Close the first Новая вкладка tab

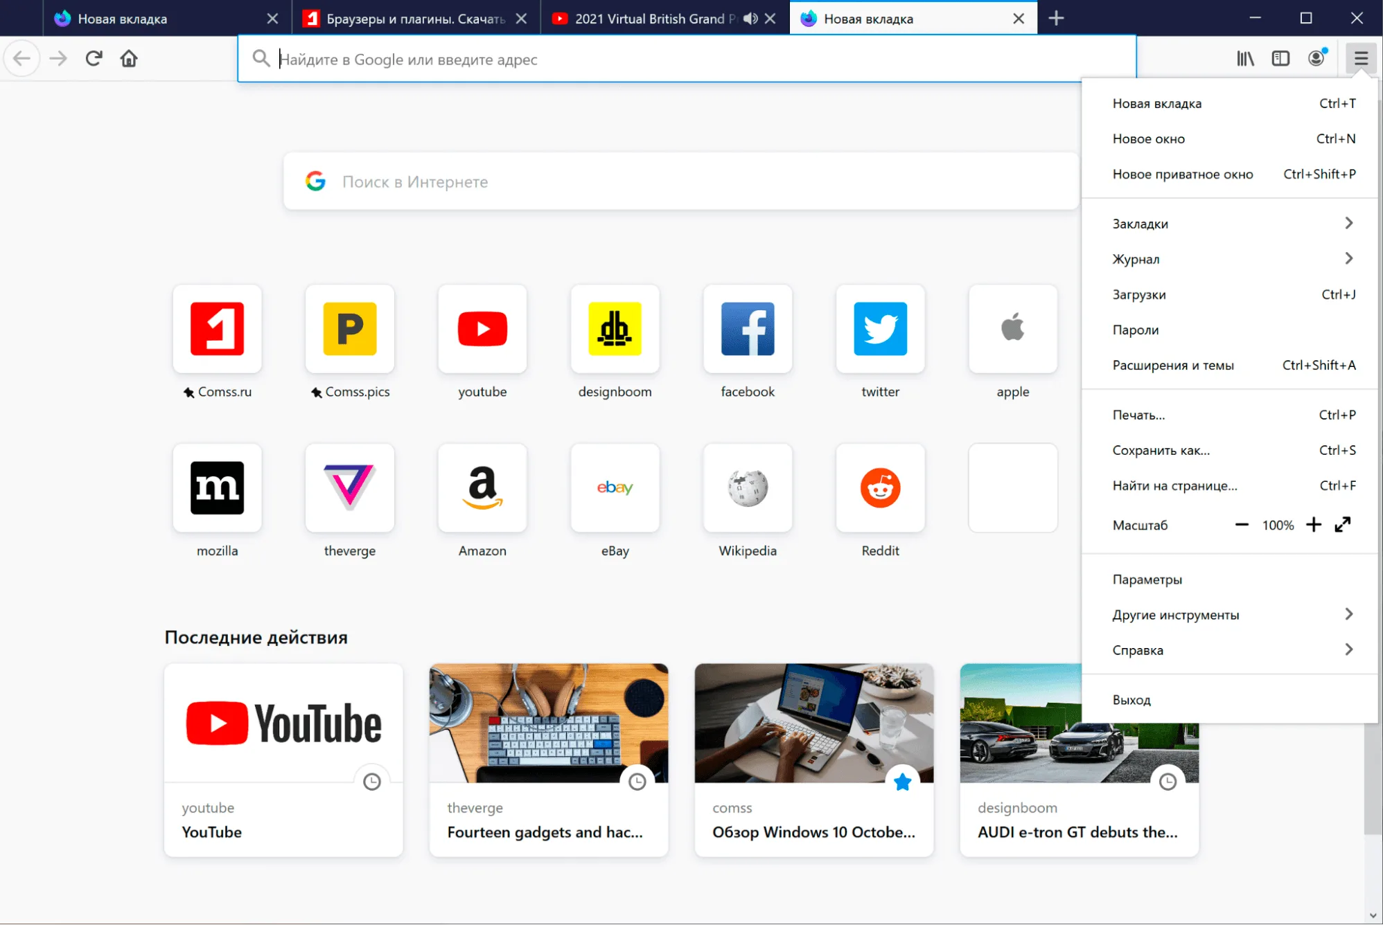[273, 19]
